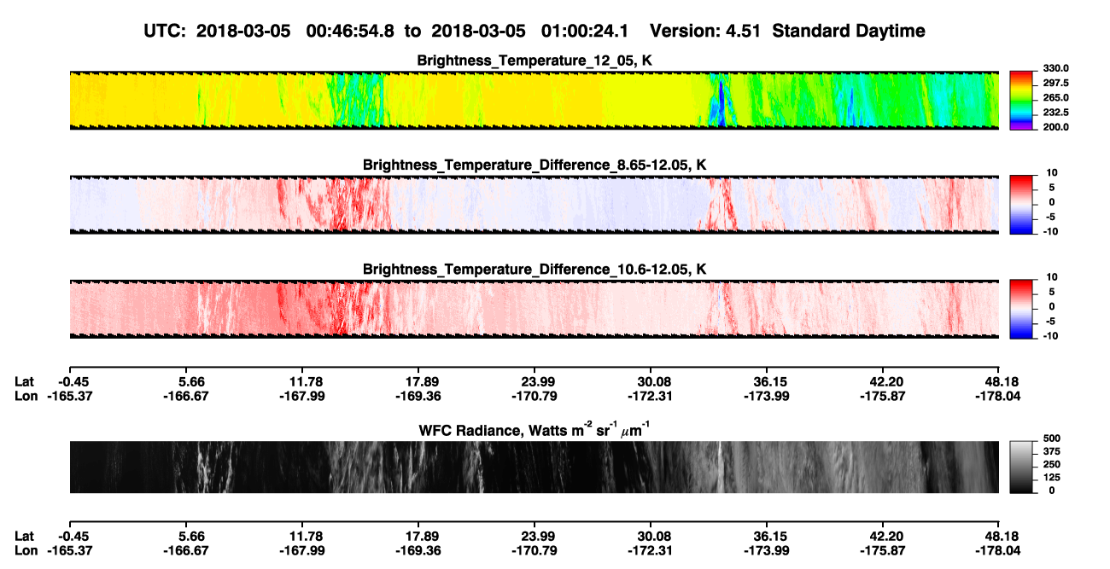1110x569 pixels.
Task: Click the 330.0 colorbar tick label
Action: [x=1057, y=68]
